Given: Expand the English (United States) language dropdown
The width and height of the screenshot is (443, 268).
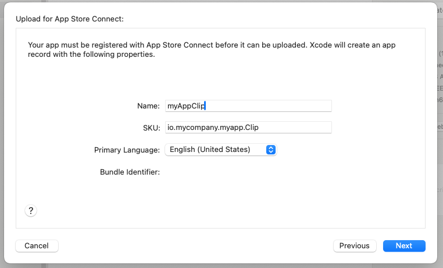Looking at the screenshot, I should (x=221, y=150).
